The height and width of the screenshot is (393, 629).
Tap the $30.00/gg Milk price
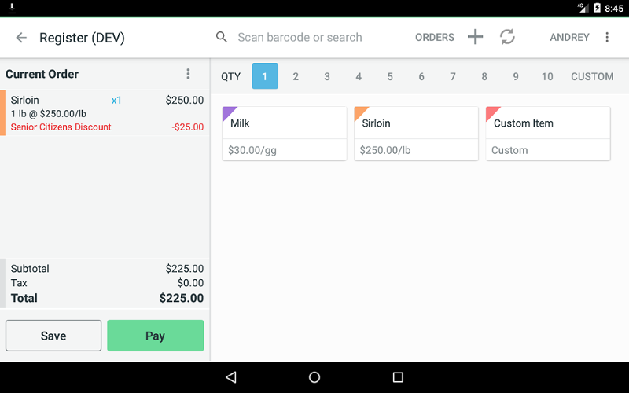point(252,150)
